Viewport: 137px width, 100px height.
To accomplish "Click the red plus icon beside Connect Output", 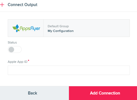I will click(2, 5).
